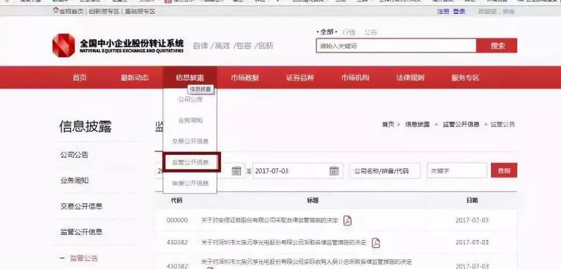
Task: Click the red 查询 button
Action: pyautogui.click(x=504, y=170)
